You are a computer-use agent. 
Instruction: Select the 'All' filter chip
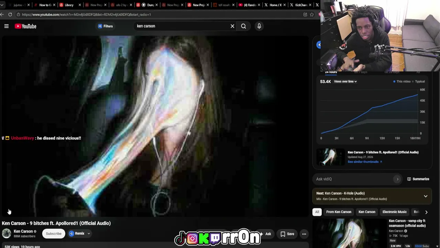tap(317, 212)
